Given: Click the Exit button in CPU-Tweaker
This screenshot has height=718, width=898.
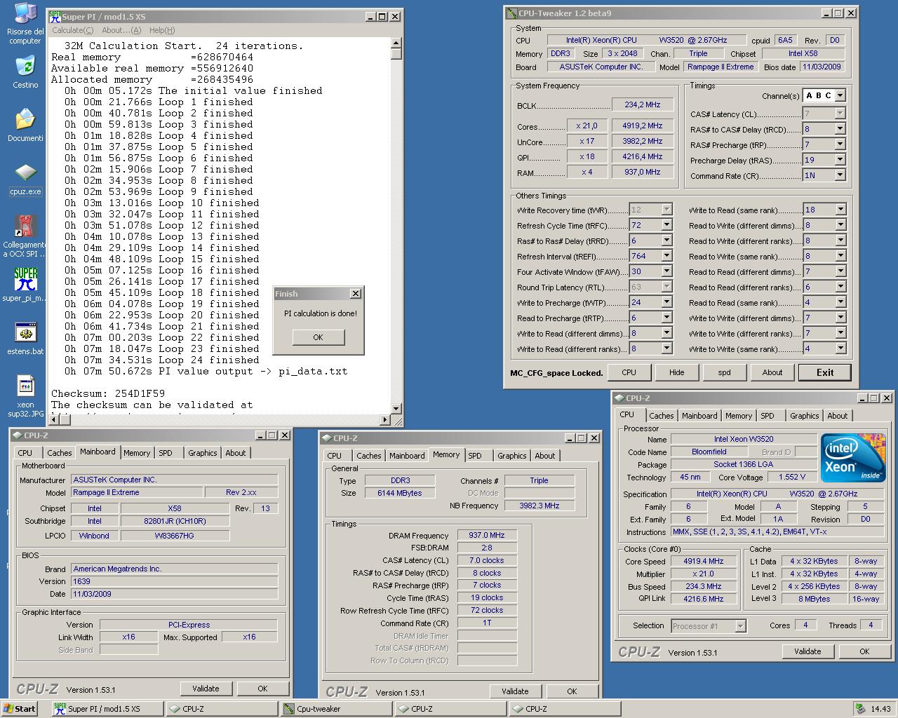Looking at the screenshot, I should point(825,372).
